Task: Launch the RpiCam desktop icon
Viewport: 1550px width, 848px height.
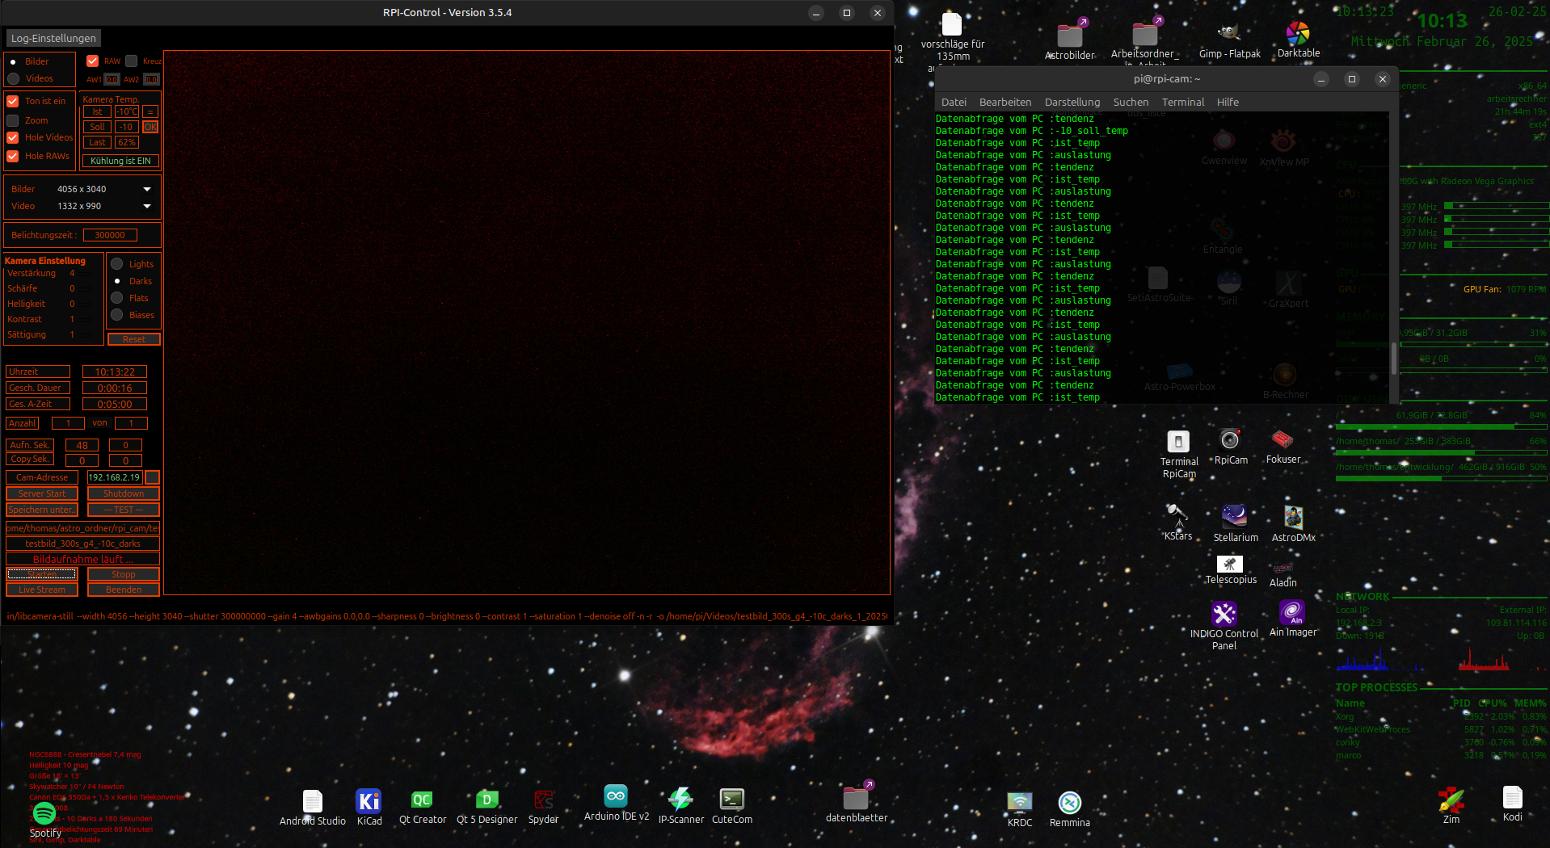Action: pos(1230,446)
